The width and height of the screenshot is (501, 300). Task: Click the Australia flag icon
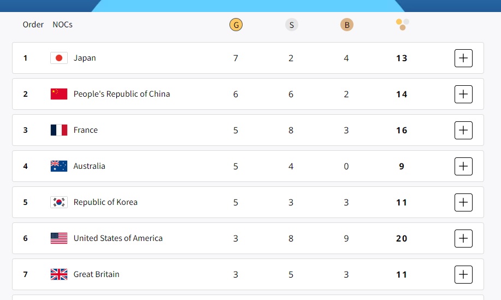[x=59, y=166]
